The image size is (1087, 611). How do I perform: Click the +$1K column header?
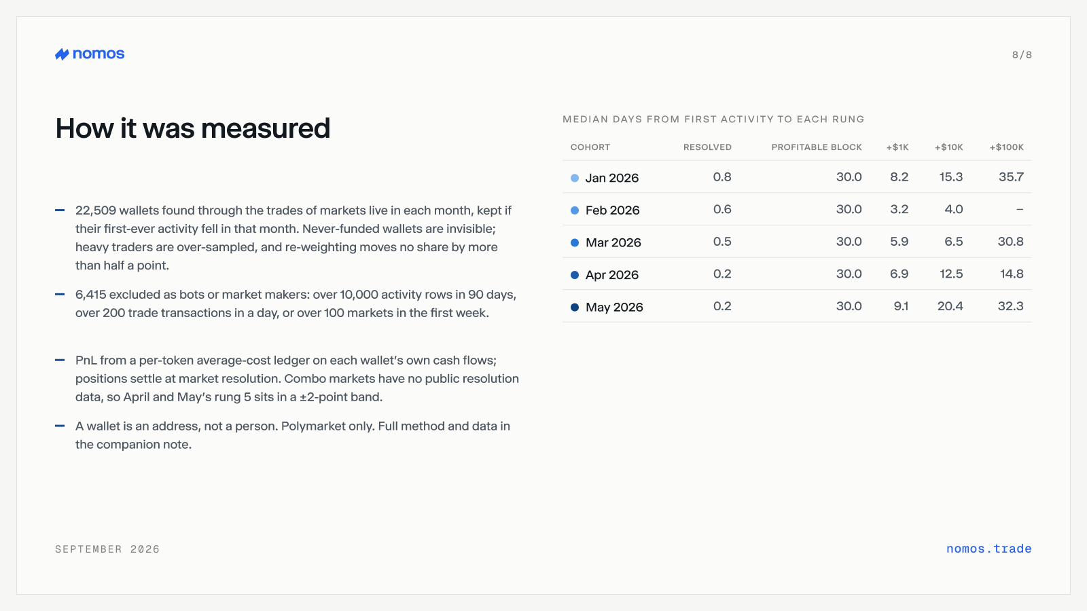[897, 147]
